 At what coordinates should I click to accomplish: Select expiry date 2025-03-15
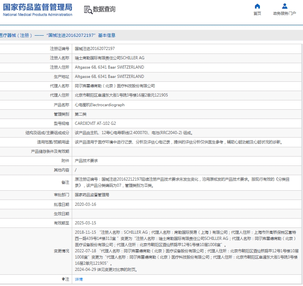pyautogui.click(x=85, y=223)
